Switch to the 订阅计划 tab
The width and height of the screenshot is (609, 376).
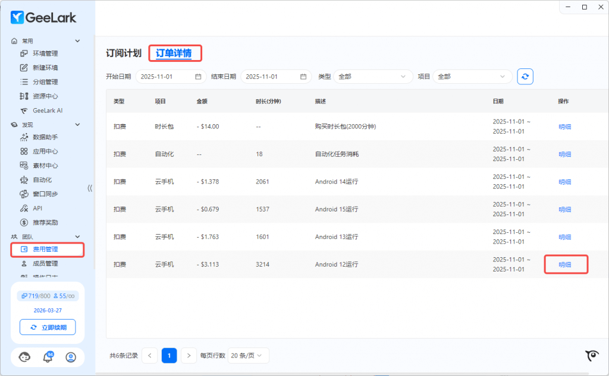pos(124,53)
